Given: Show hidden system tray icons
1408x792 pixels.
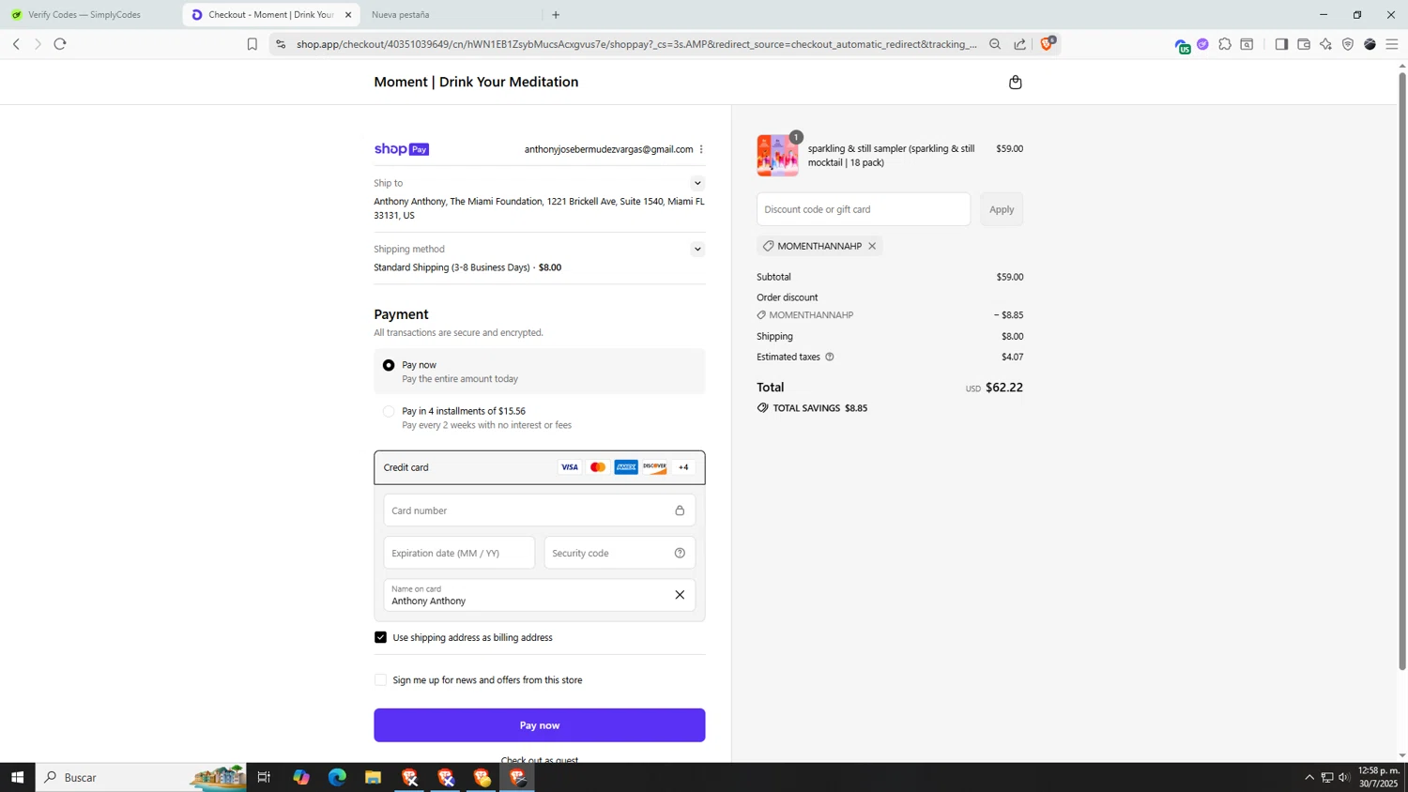Looking at the screenshot, I should point(1309,777).
